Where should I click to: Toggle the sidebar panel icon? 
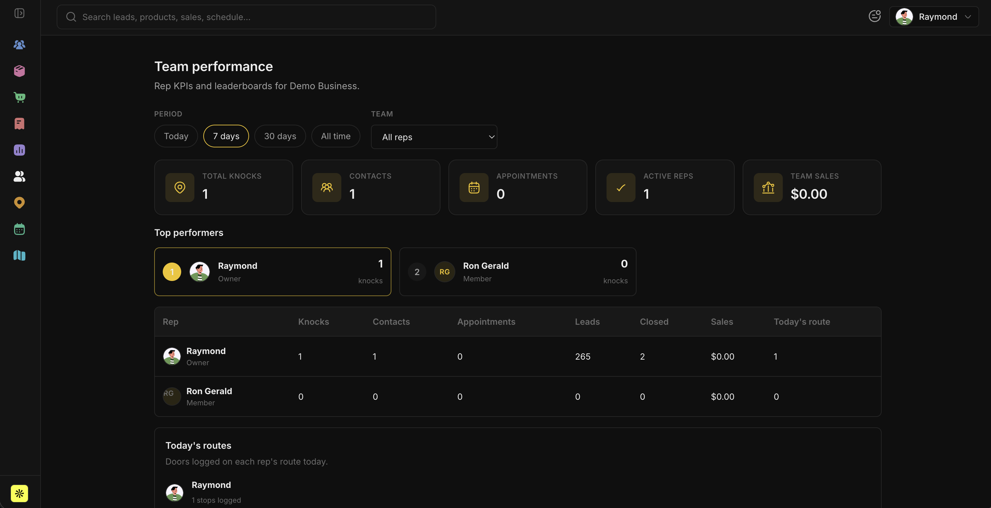19,13
